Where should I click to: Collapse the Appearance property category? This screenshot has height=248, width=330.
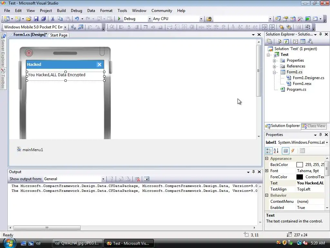(x=267, y=158)
